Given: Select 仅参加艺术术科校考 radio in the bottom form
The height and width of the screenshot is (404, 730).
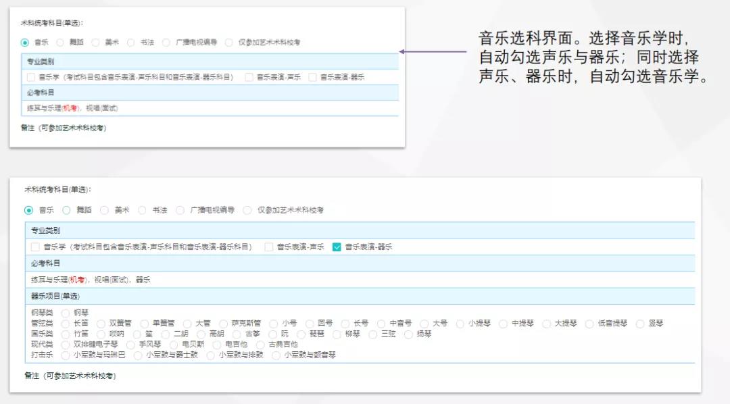Looking at the screenshot, I should (247, 210).
